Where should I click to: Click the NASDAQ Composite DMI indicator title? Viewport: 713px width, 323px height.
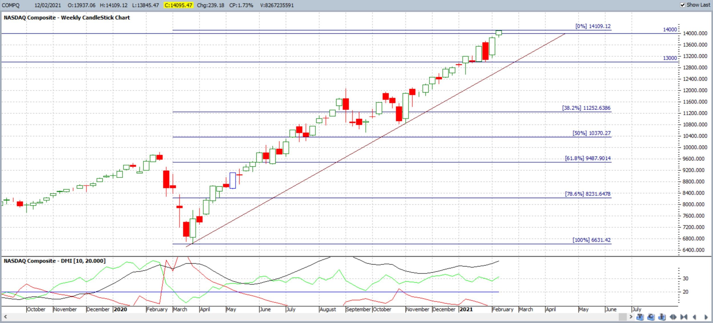click(54, 261)
